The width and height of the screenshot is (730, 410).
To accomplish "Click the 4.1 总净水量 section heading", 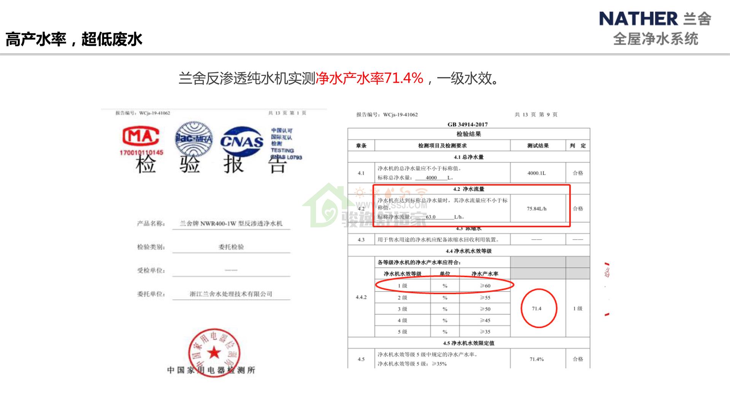I will 469,157.
